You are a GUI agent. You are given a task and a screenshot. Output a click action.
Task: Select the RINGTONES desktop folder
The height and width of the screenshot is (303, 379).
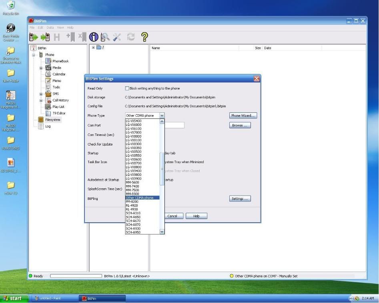[x=11, y=143]
